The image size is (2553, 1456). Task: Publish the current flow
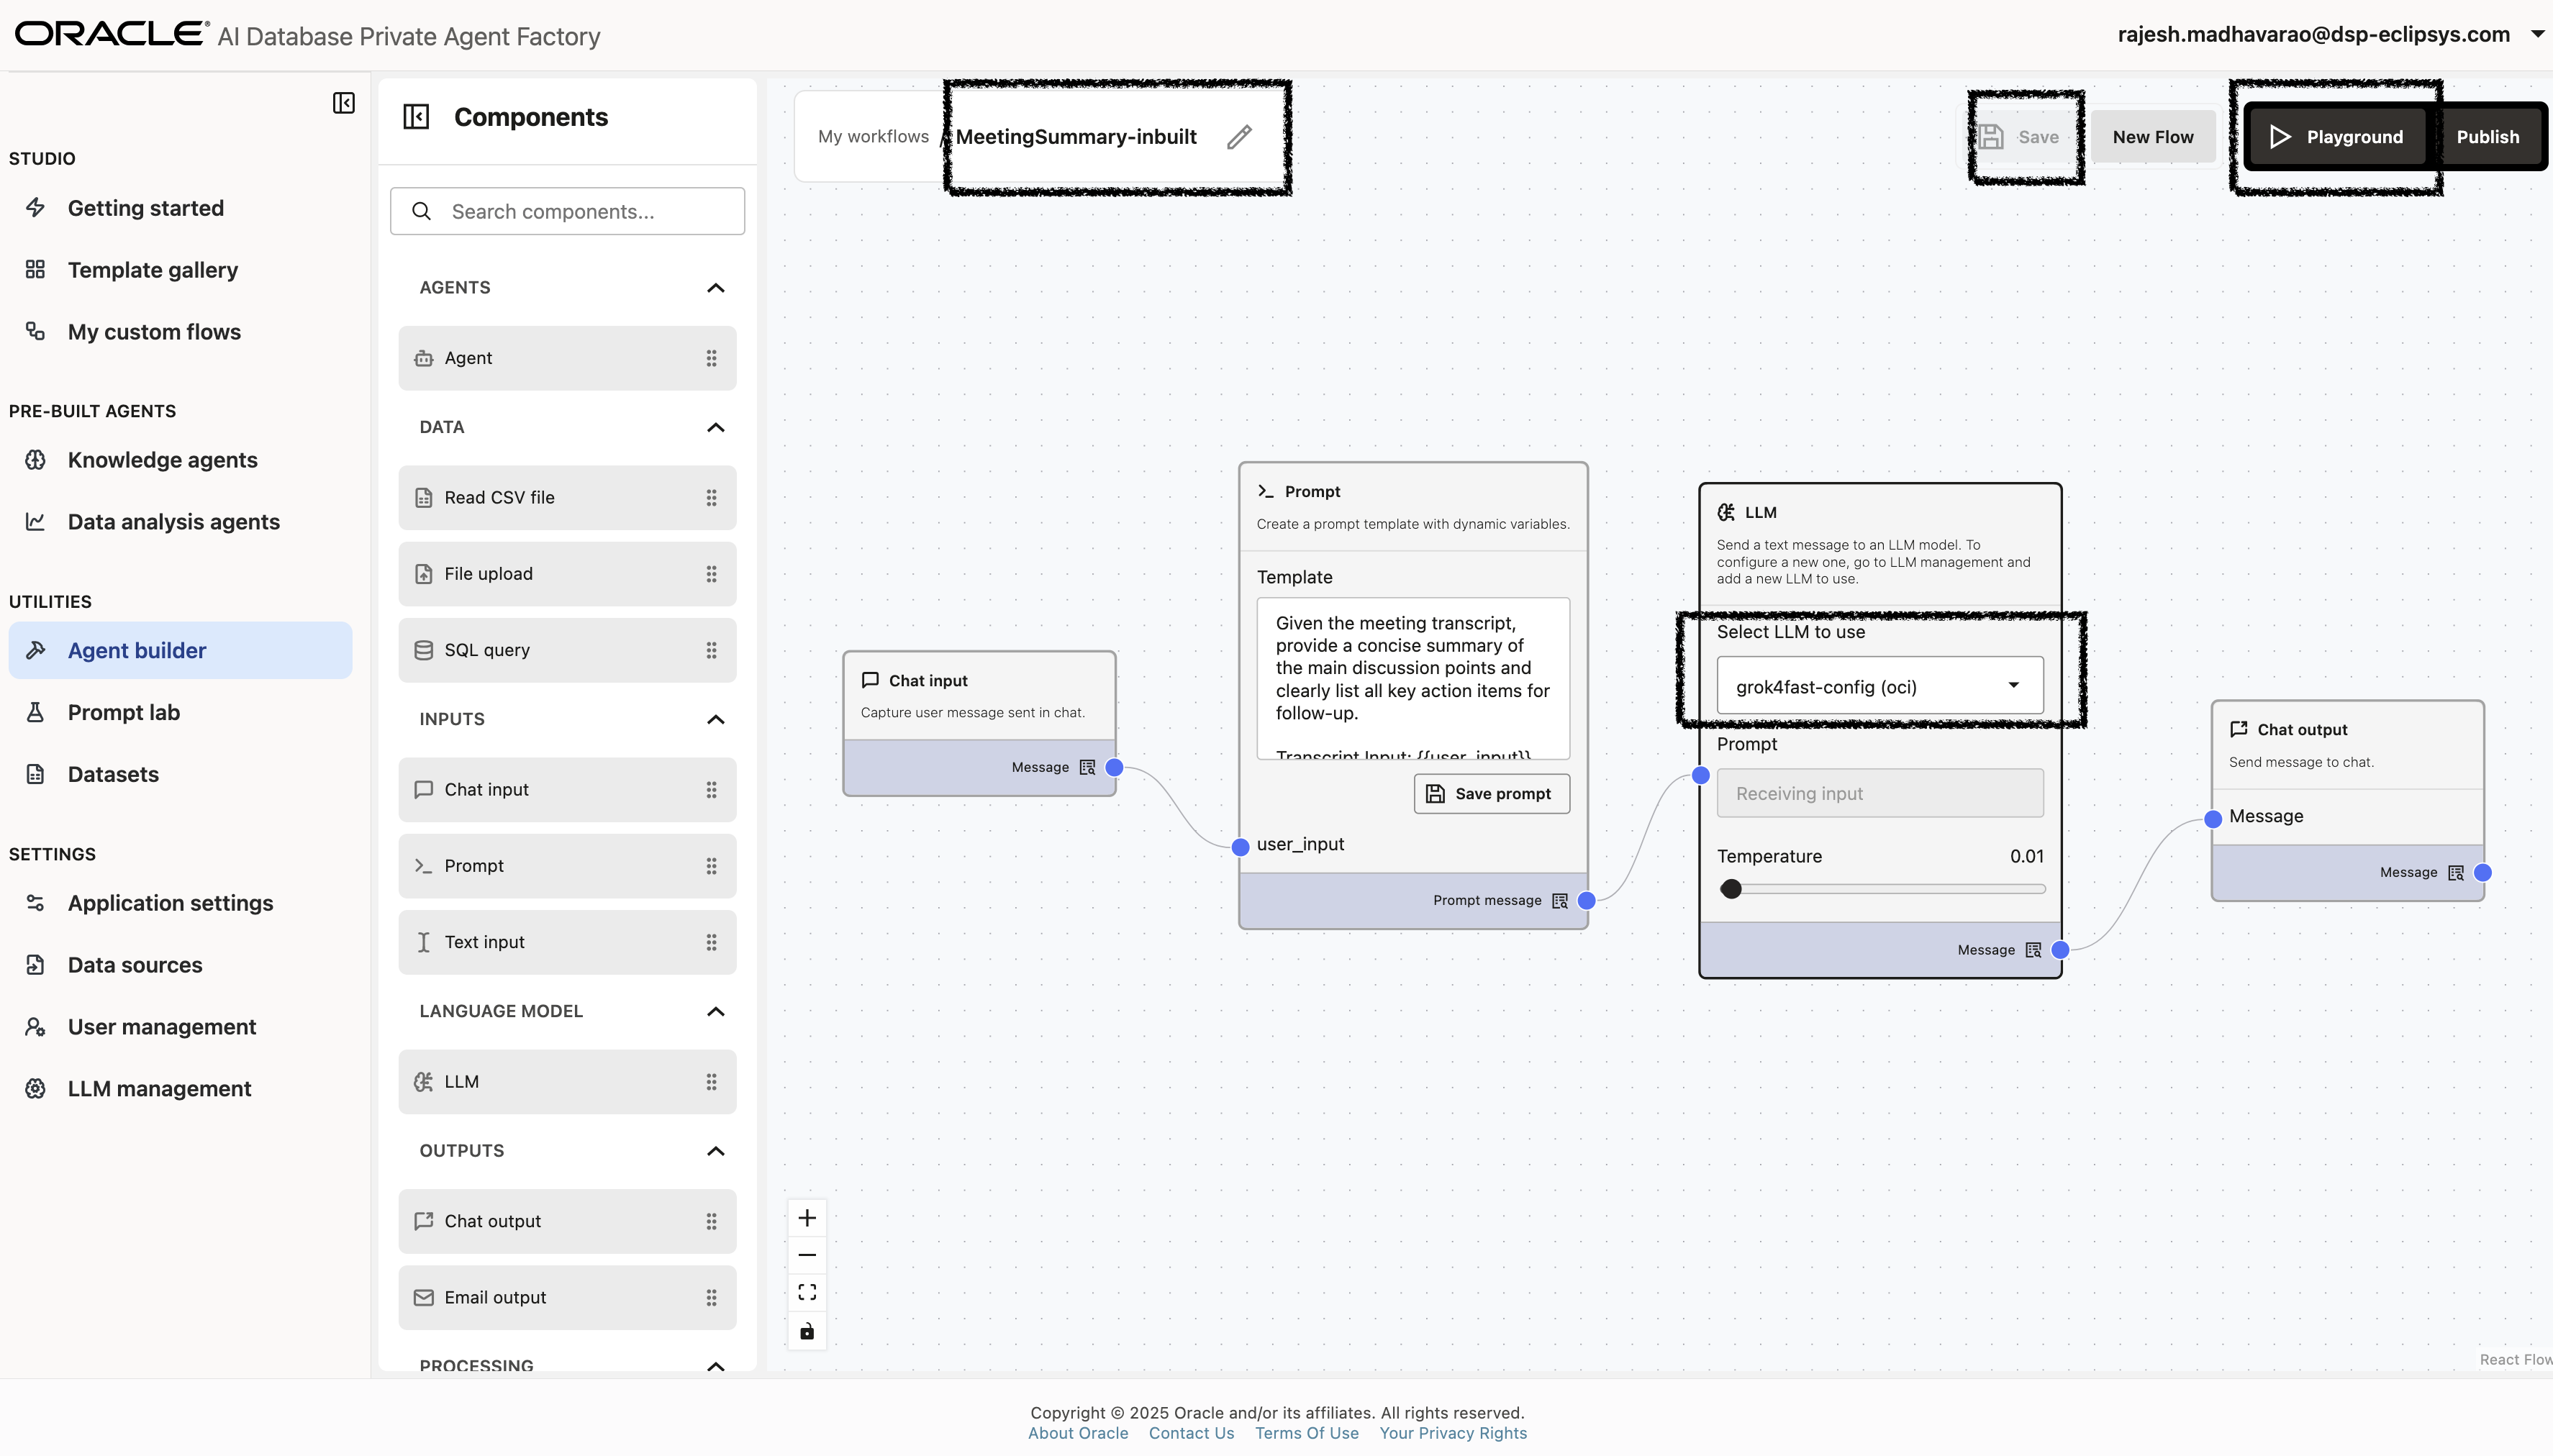point(2489,136)
